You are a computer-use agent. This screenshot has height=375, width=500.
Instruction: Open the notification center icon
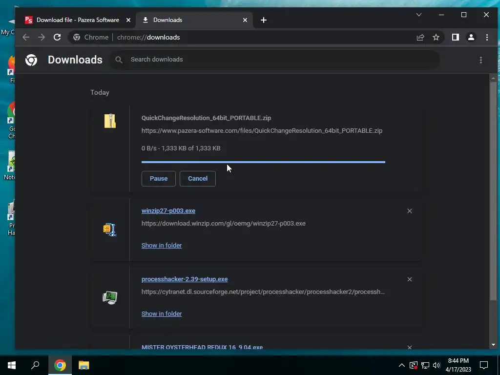[x=484, y=365]
